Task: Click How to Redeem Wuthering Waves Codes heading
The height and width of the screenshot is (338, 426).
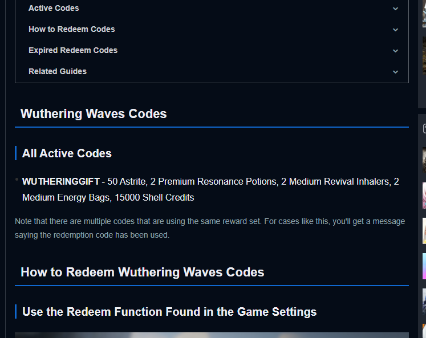Action: [142, 272]
